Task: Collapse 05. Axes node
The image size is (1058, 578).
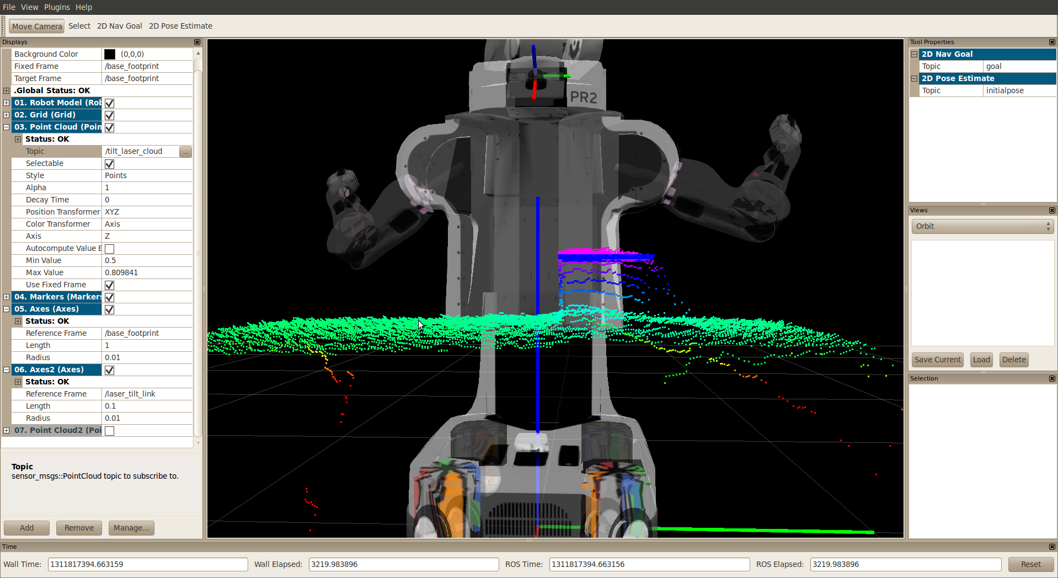Action: coord(6,309)
